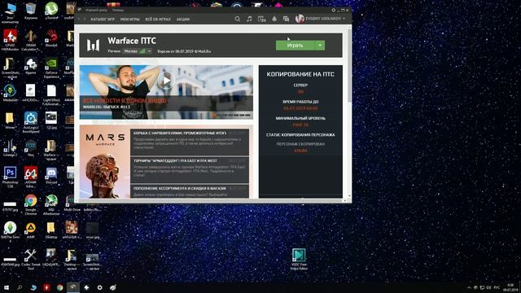This screenshot has width=521, height=293.
Task: Select the Codec Tweak Tool desktop icon
Action: (x=31, y=260)
